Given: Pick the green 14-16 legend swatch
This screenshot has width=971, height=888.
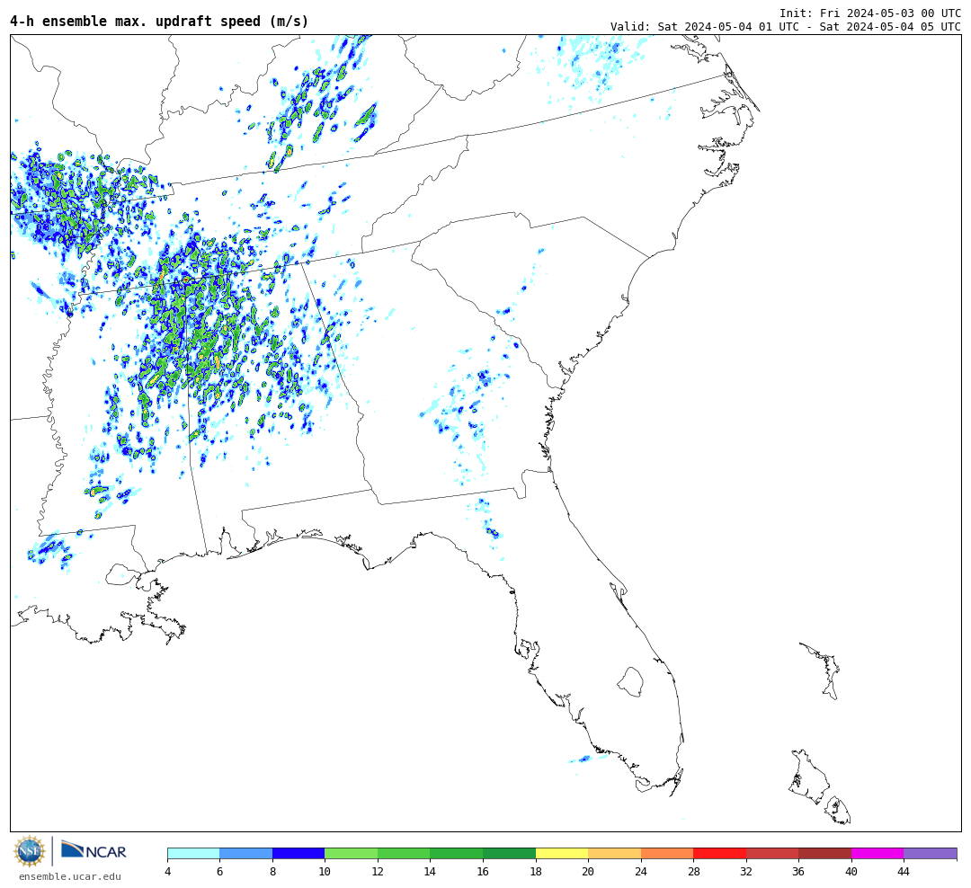Looking at the screenshot, I should click(x=457, y=853).
